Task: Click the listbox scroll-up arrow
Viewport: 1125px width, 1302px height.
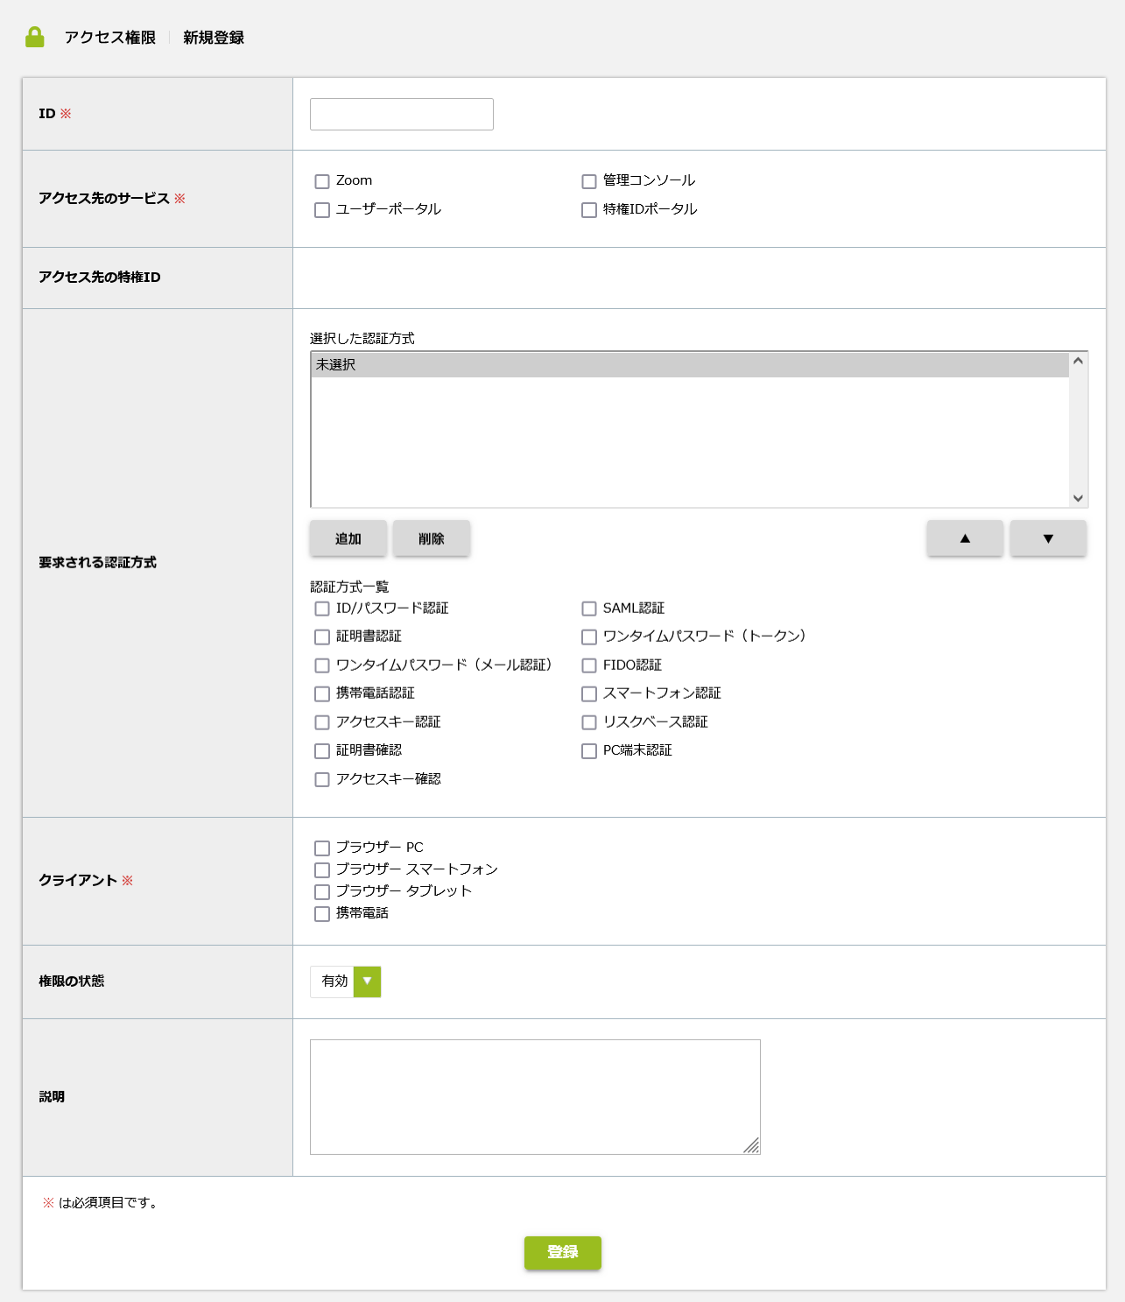Action: coord(1079,362)
